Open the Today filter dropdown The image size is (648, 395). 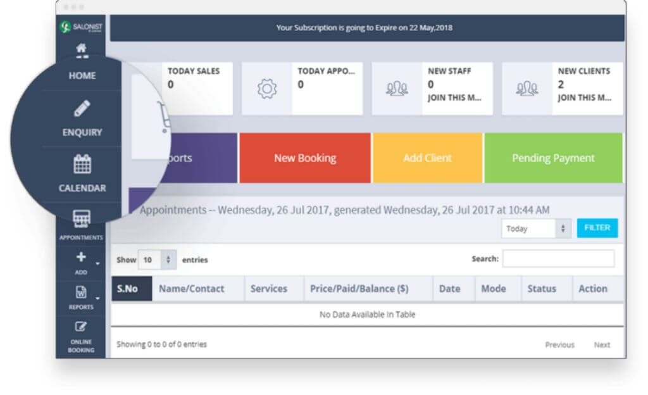click(x=537, y=229)
